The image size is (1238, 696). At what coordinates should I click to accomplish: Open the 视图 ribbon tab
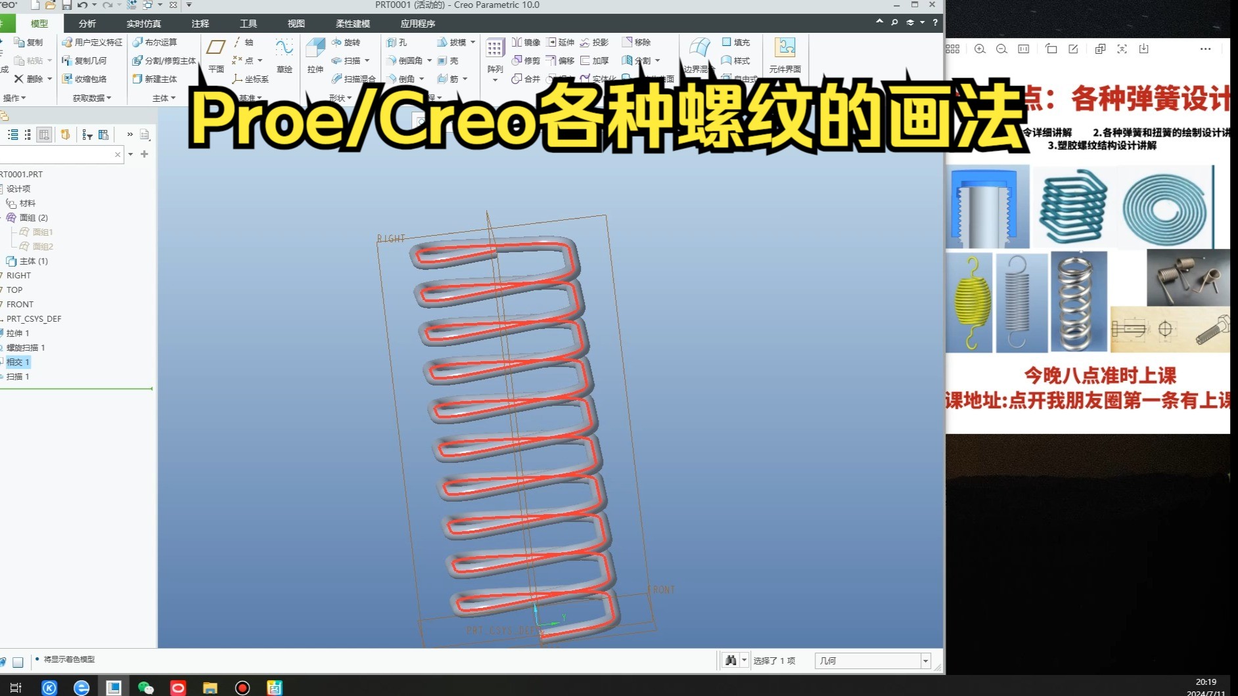(x=295, y=23)
